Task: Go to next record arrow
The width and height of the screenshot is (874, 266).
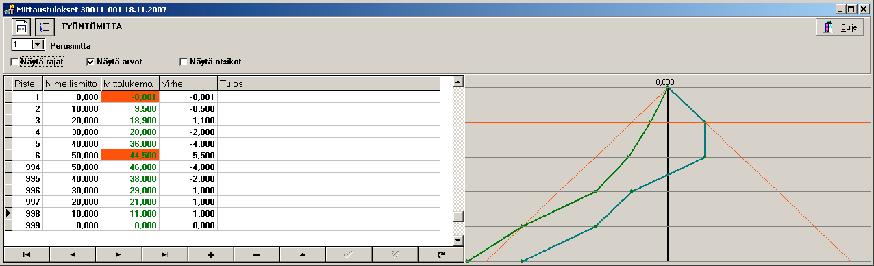Action: [x=118, y=254]
